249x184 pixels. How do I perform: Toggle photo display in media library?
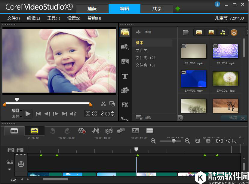(x=211, y=32)
